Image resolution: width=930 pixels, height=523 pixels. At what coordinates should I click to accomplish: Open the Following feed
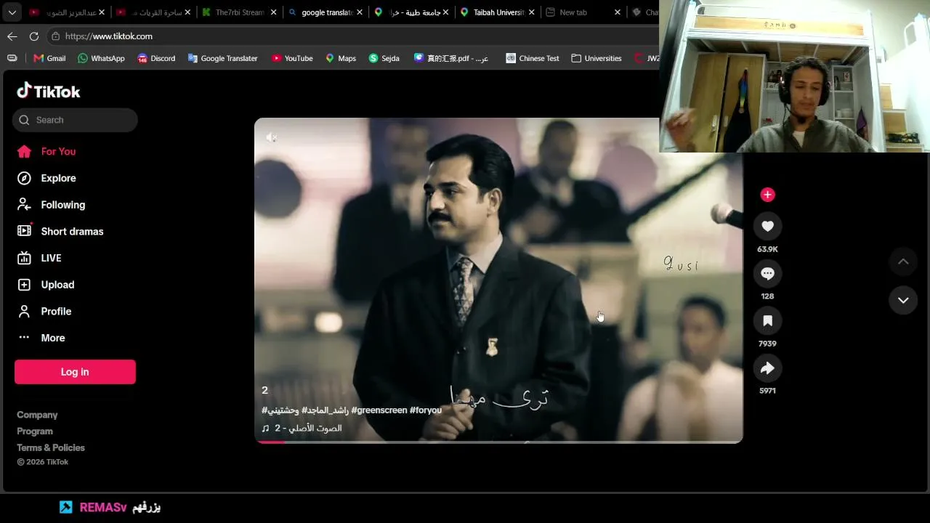click(51, 205)
